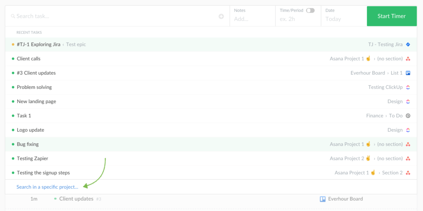Click the plus icon in search field
This screenshot has height=211, width=423.
point(221,17)
